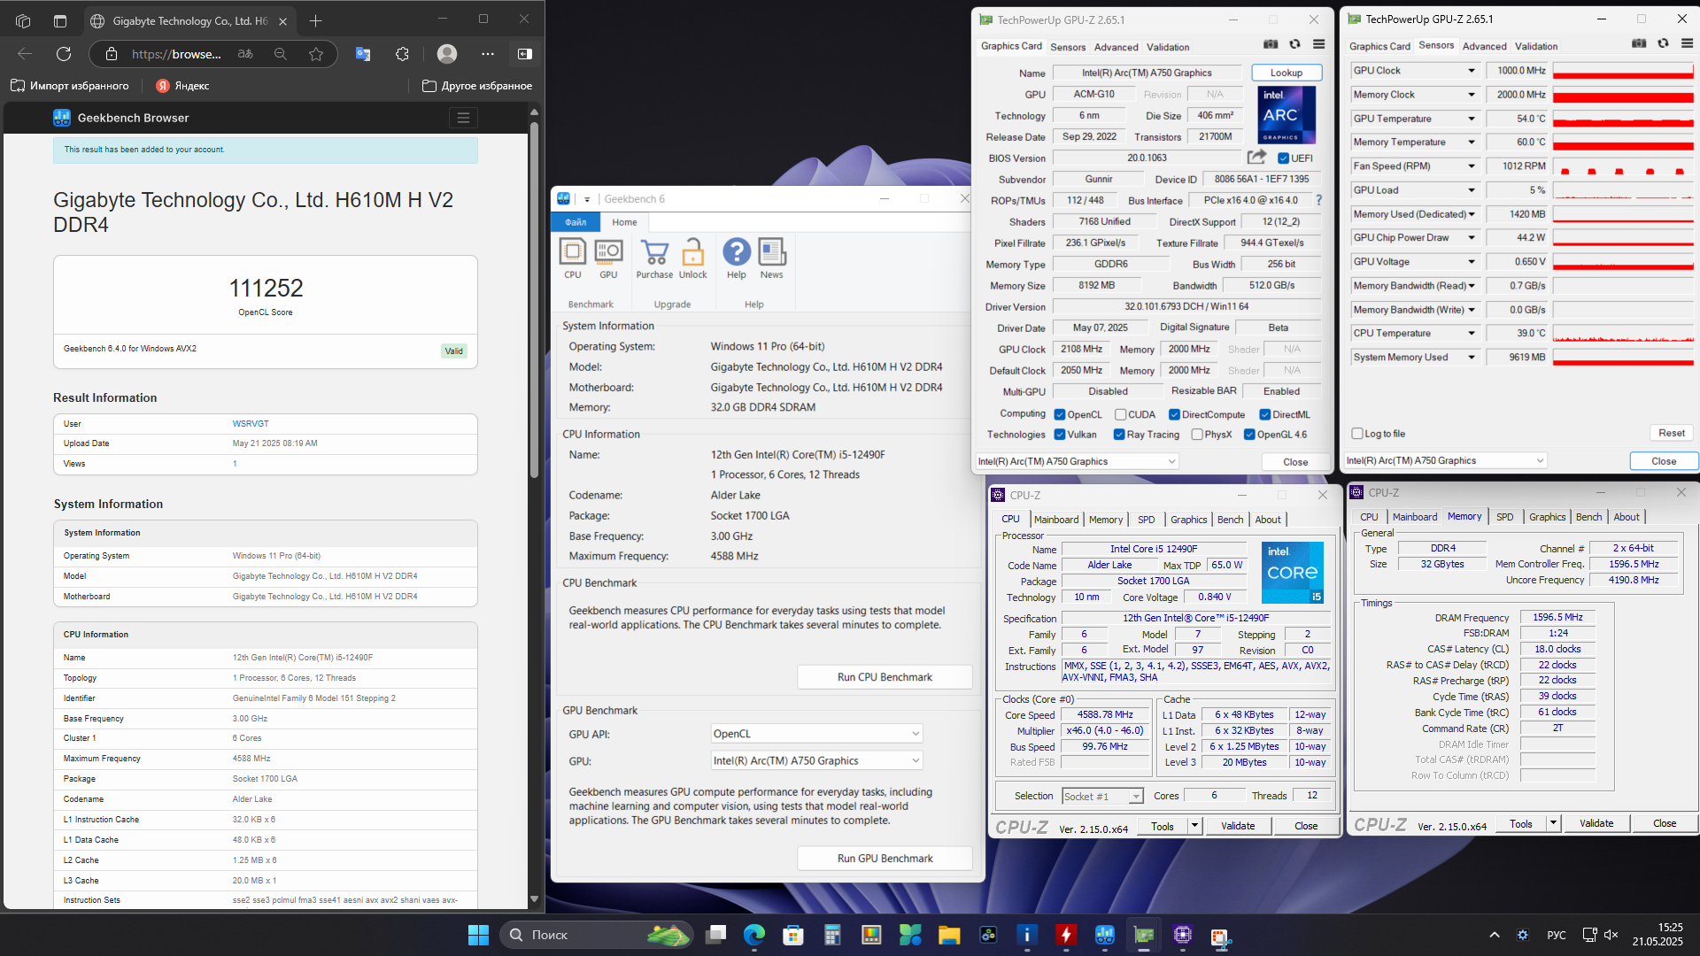Image resolution: width=1700 pixels, height=956 pixels.
Task: Open the CPU benchmark icon in Geekbench ribbon
Action: (573, 258)
